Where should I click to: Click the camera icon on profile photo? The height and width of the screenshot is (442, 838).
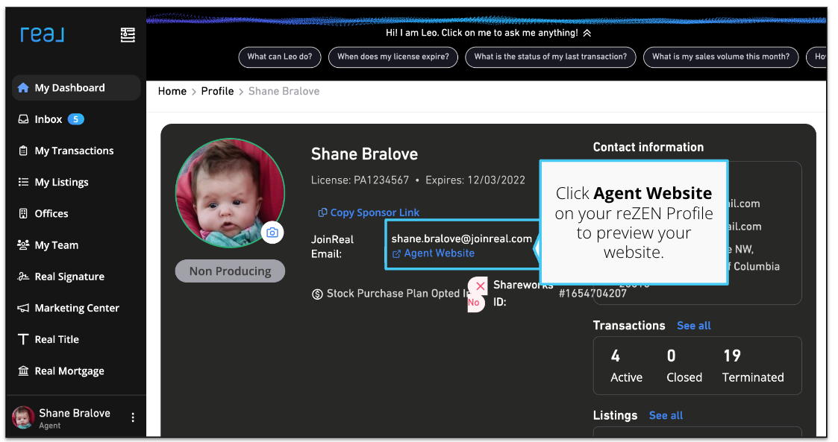point(272,233)
